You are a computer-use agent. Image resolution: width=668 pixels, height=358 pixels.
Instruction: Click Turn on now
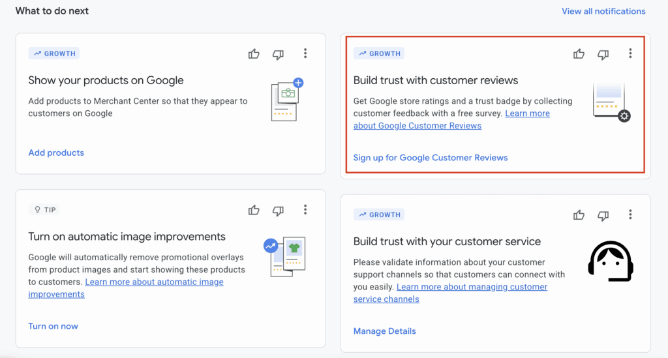point(53,326)
